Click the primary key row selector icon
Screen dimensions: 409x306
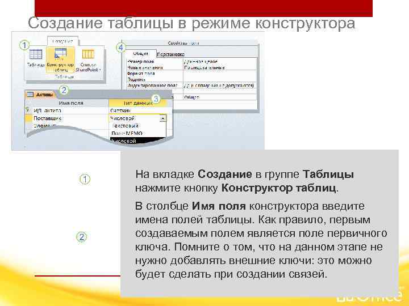[28, 110]
